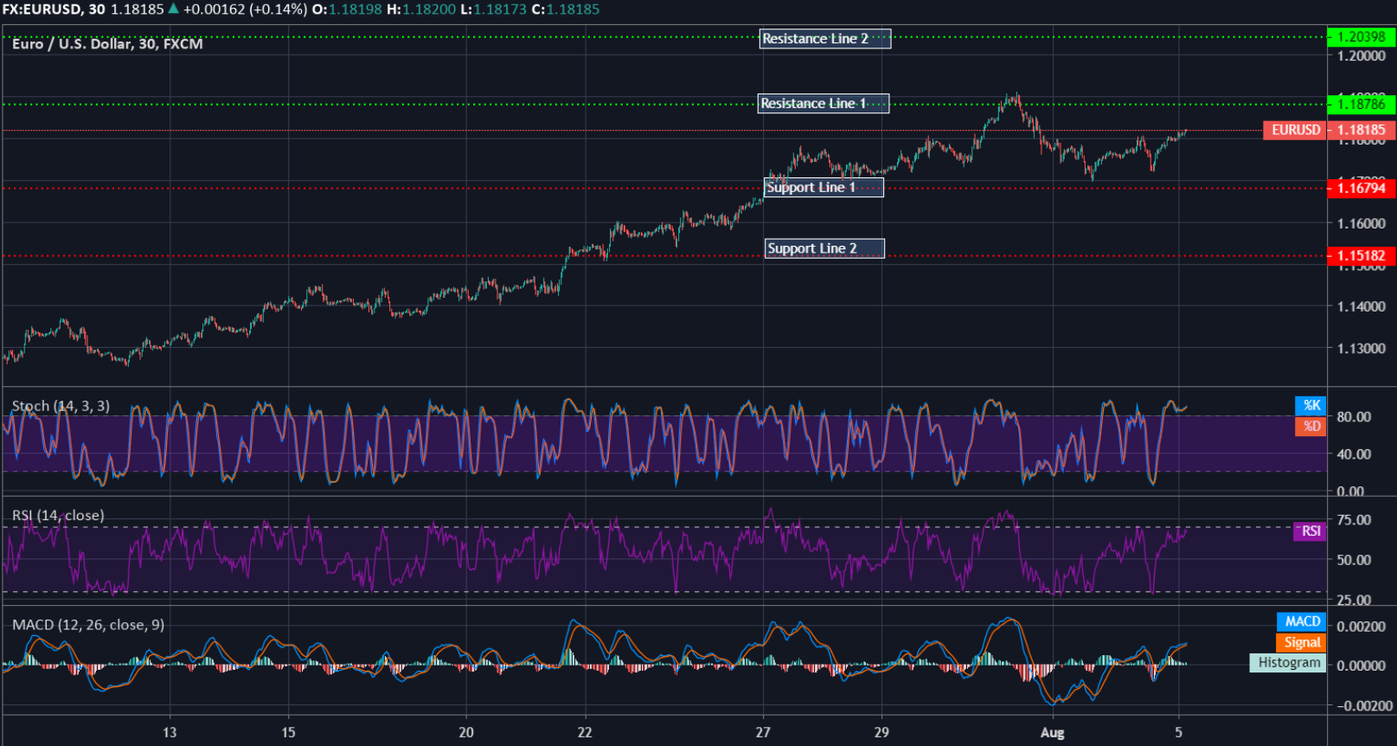Screen dimensions: 1397x746
Task: Click the EURUSD current price tag
Action: tap(1295, 130)
